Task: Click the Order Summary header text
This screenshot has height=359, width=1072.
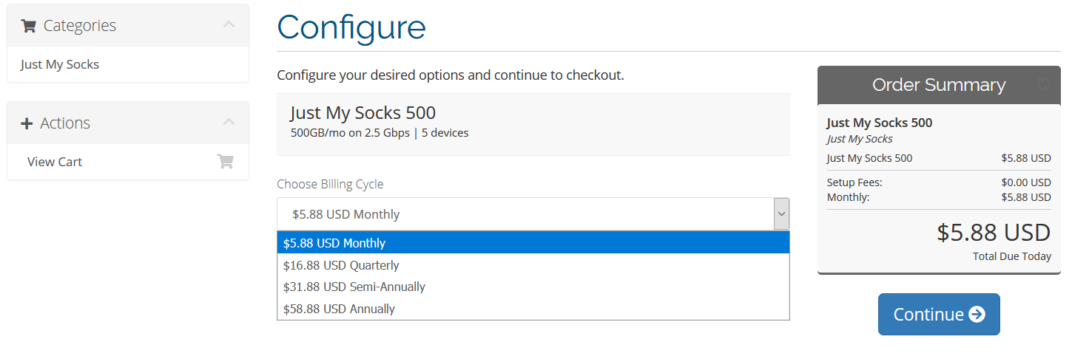Action: pyautogui.click(x=938, y=85)
